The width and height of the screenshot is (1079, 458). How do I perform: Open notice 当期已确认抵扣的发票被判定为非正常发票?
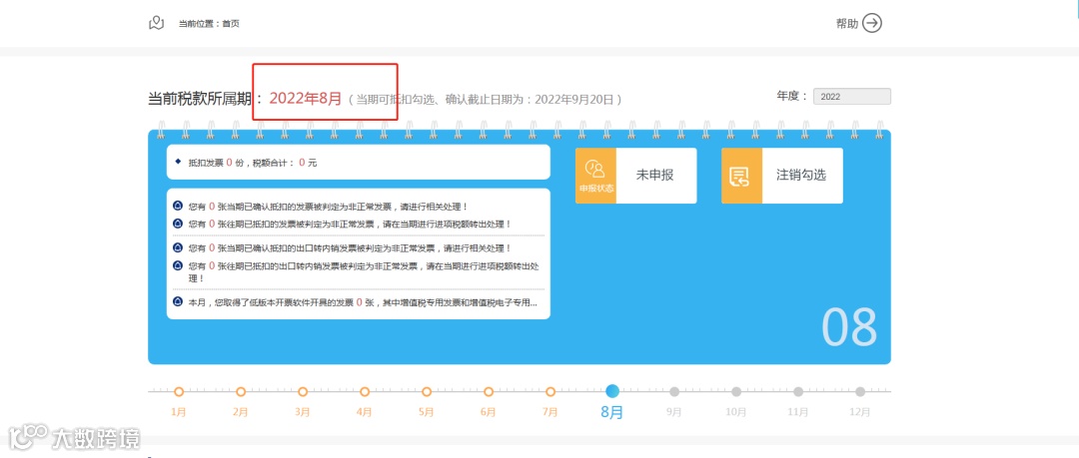[x=329, y=207]
